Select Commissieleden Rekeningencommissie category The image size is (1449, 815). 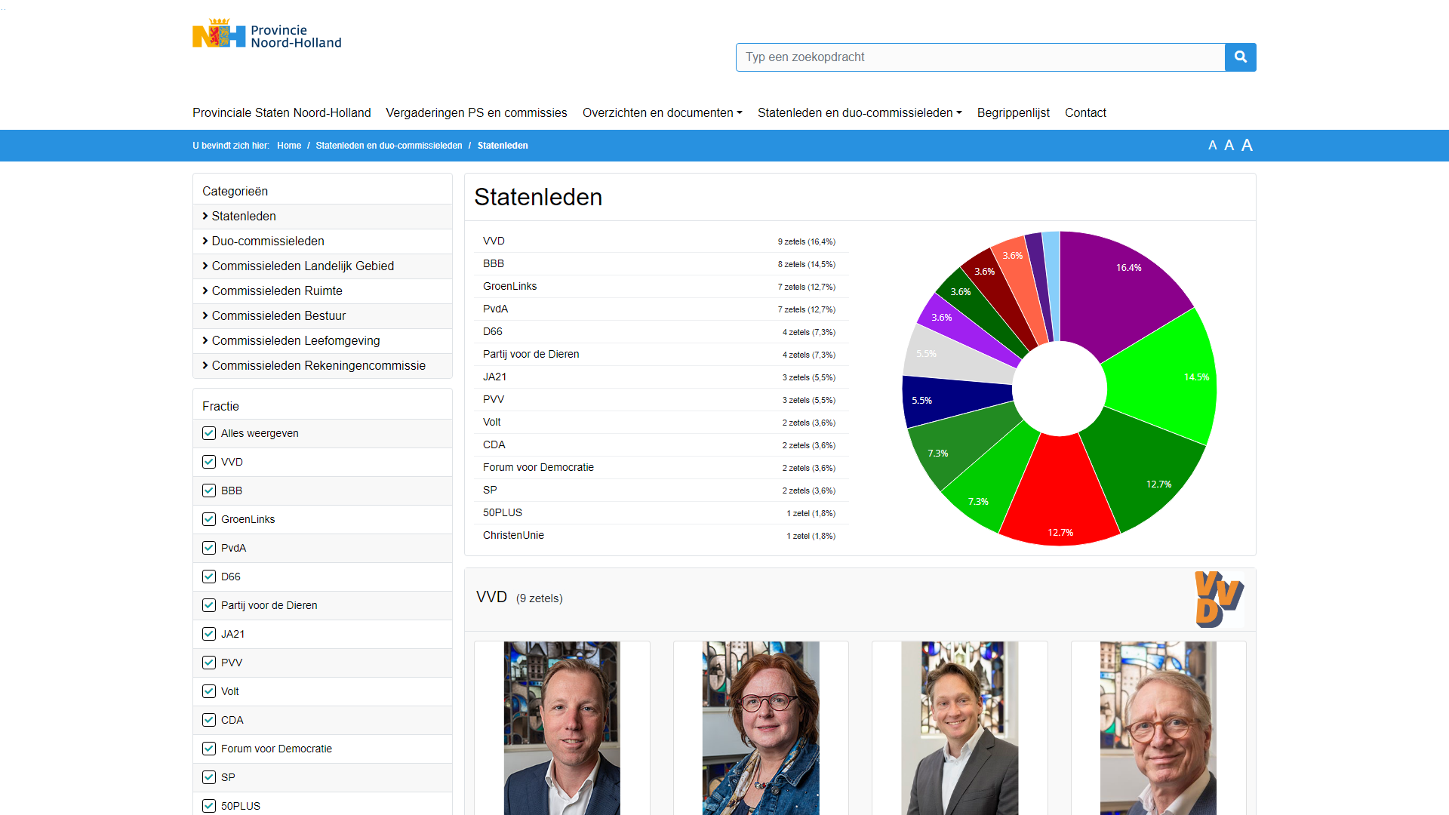(322, 366)
